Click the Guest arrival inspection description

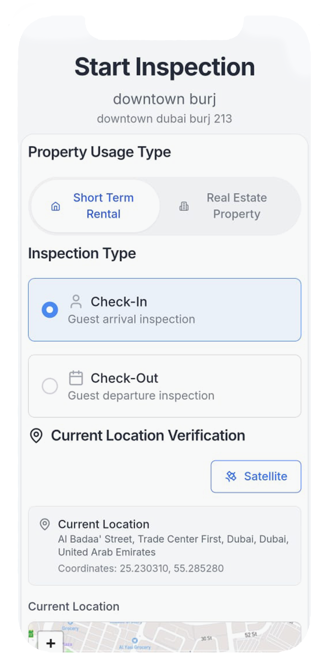[131, 319]
